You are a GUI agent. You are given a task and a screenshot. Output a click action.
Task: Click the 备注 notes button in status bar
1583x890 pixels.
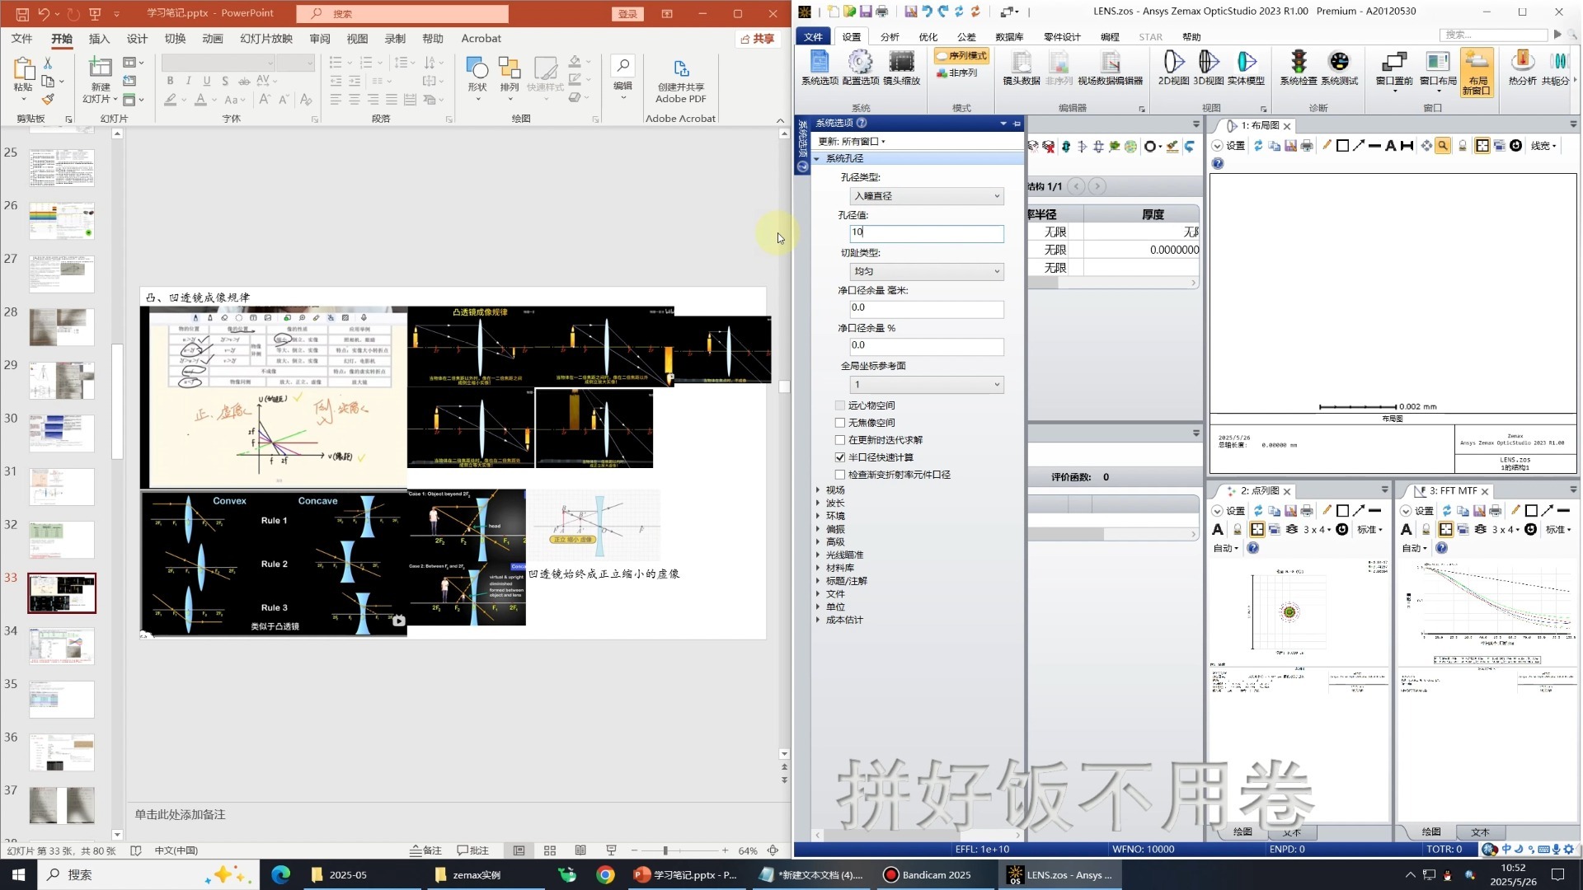pos(426,850)
